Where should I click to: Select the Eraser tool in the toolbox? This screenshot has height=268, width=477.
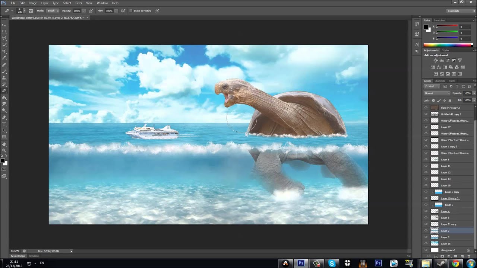(4, 91)
